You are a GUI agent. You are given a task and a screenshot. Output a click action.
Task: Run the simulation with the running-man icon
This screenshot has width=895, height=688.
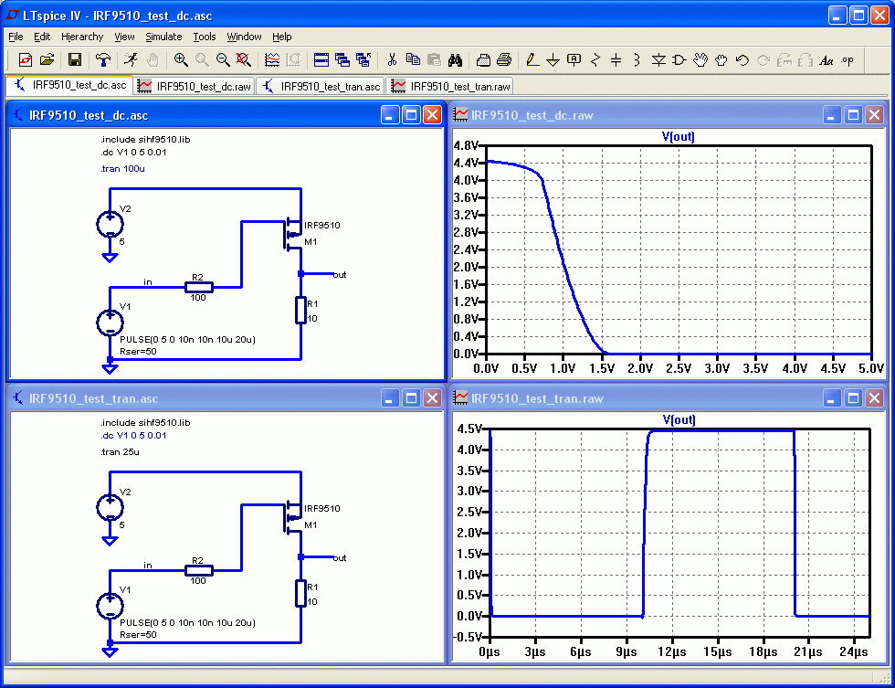(x=132, y=59)
